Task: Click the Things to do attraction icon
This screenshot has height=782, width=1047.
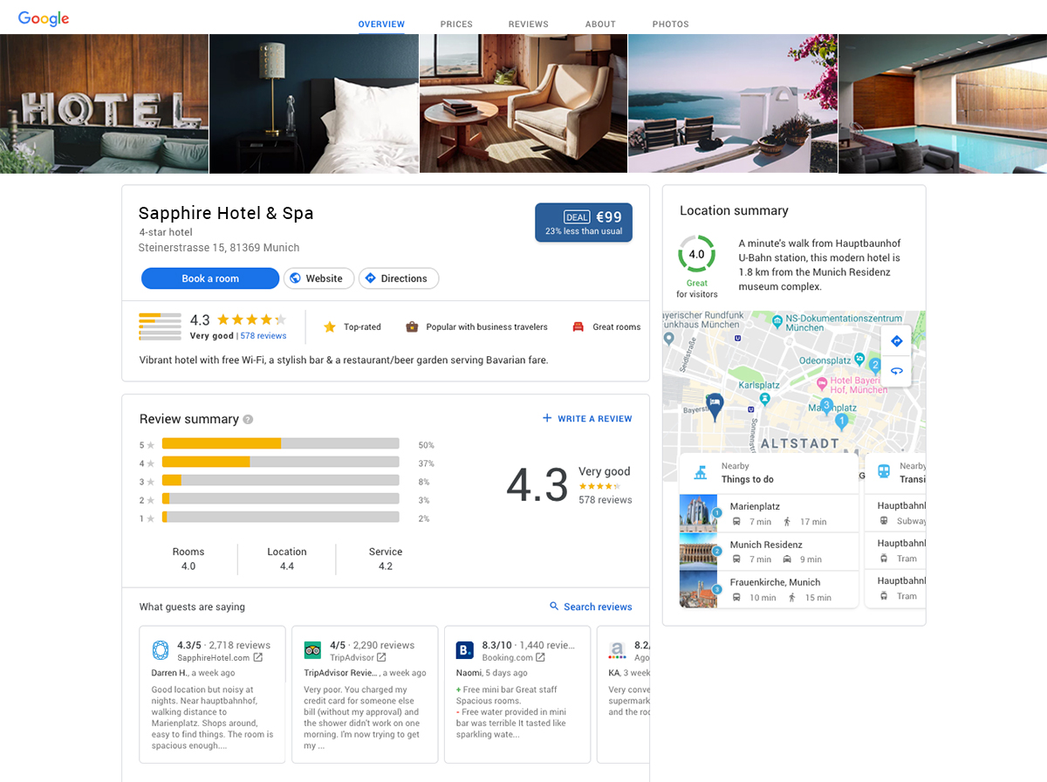Action: 700,472
